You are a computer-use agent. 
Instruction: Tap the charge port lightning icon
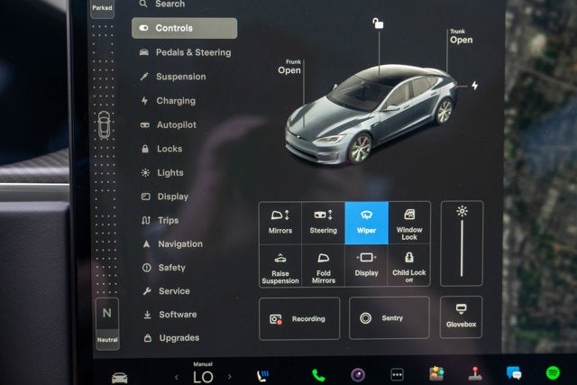tap(475, 86)
